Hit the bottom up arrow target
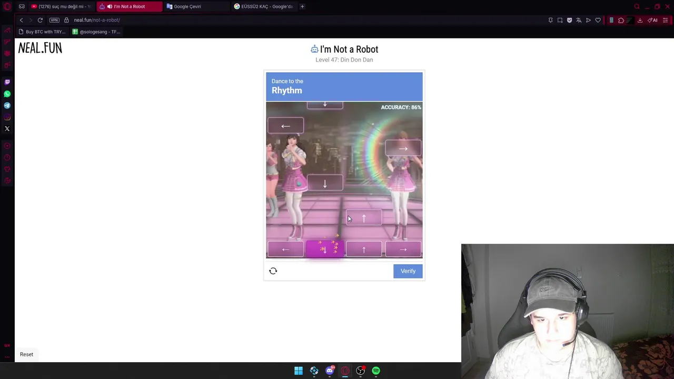Viewport: 674px width, 379px height. pos(364,250)
